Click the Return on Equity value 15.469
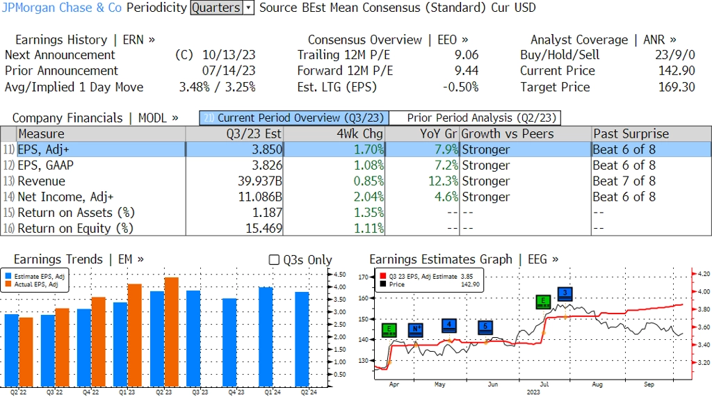Image resolution: width=712 pixels, height=399 pixels. (264, 228)
